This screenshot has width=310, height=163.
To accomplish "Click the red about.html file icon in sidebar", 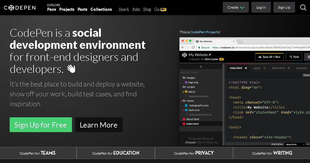I will [184, 119].
